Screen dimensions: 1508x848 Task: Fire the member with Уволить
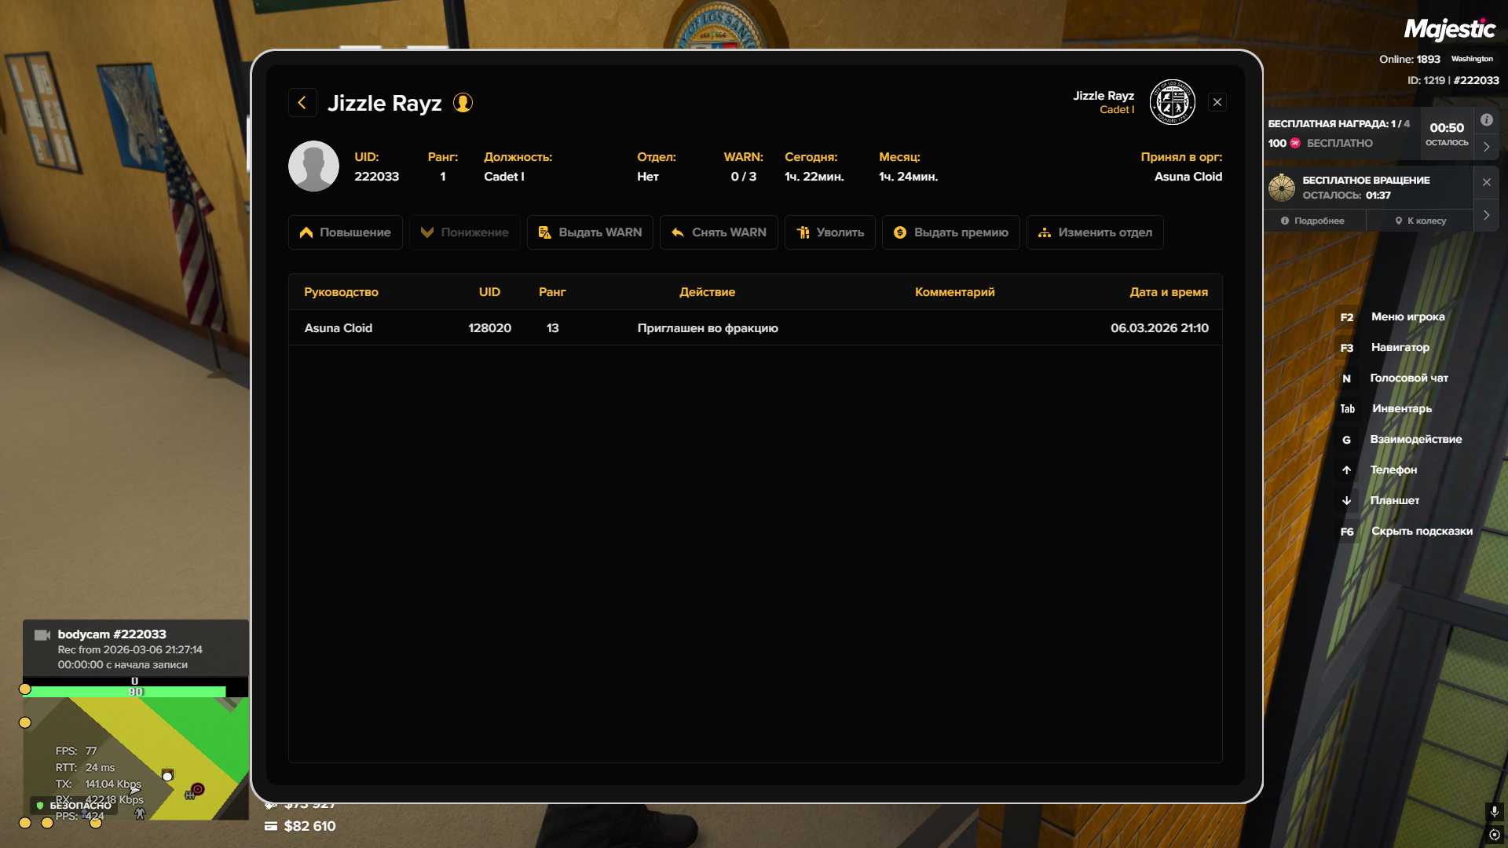829,232
